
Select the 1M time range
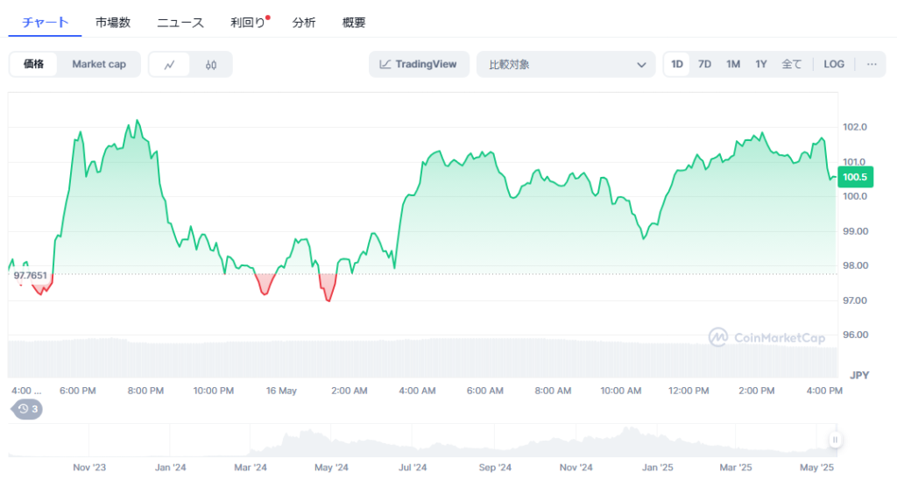pyautogui.click(x=733, y=64)
